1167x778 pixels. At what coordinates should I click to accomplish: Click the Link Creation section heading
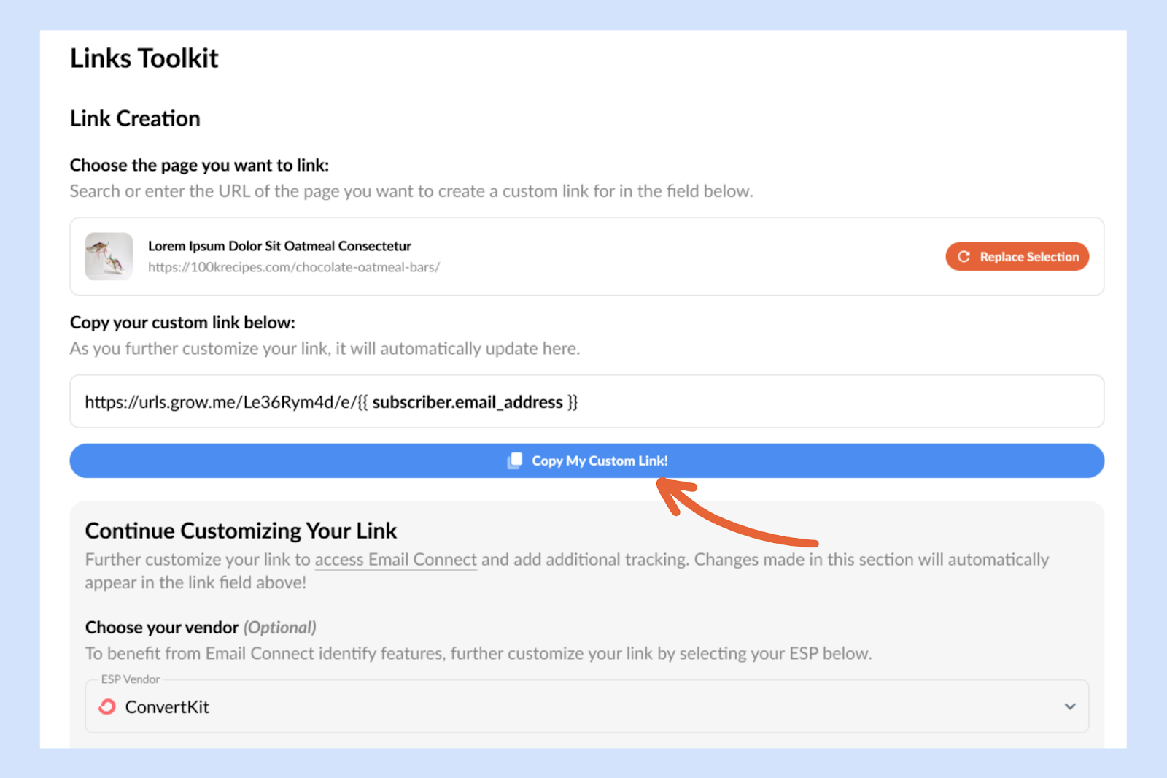pos(135,118)
